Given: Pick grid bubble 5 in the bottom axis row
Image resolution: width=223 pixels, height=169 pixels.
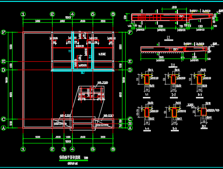Looking at the screenshot, I should [93, 149].
